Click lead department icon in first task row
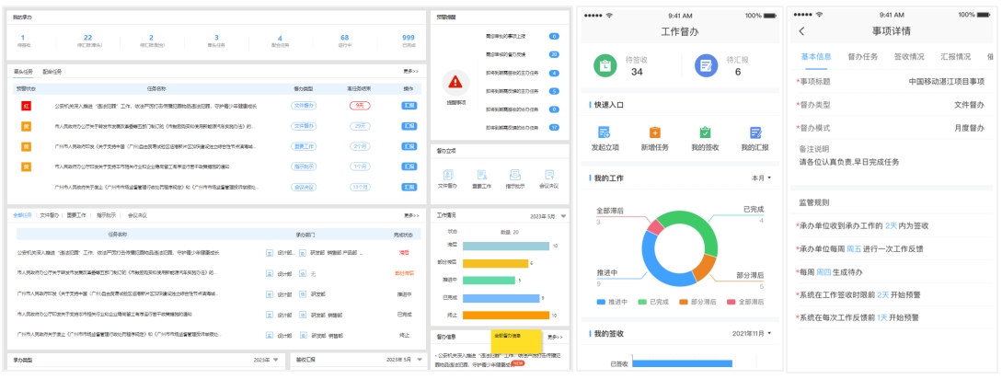Screen dimensions: 1002x379 [x=270, y=253]
